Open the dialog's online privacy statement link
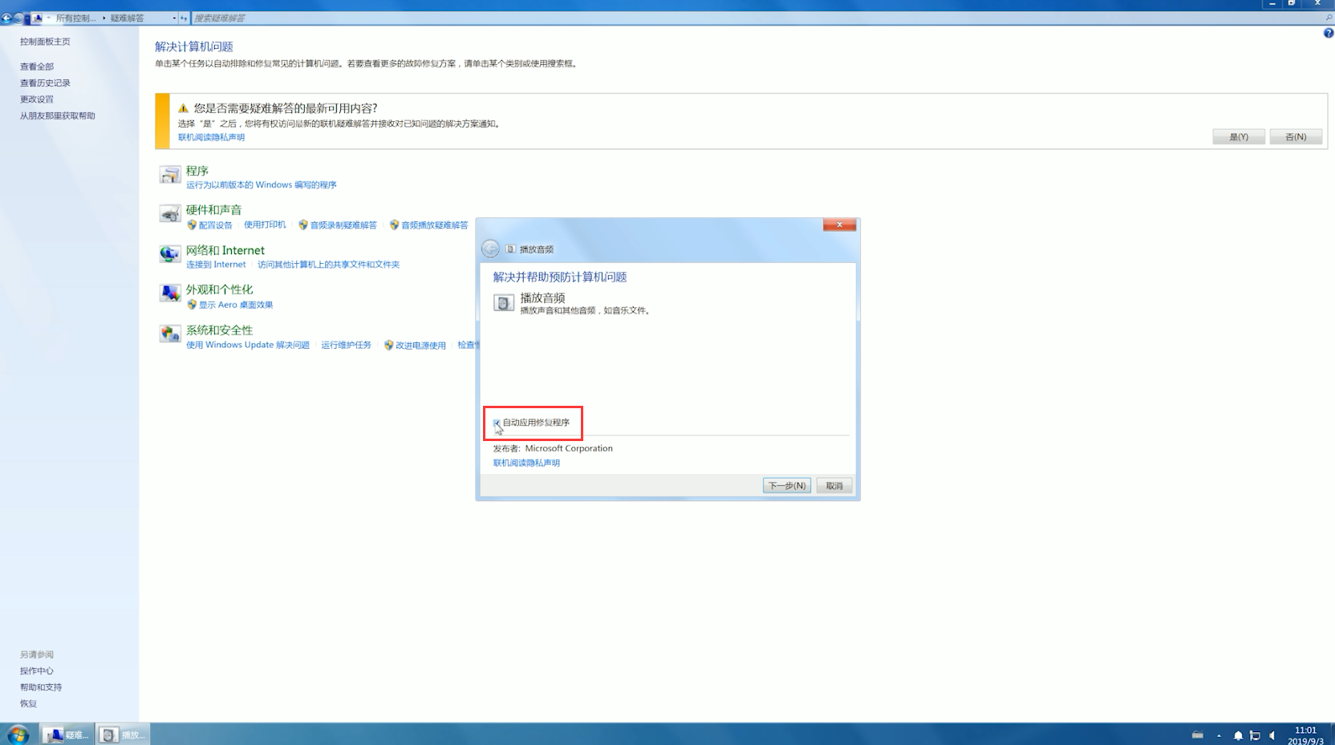This screenshot has height=745, width=1335. tap(526, 463)
